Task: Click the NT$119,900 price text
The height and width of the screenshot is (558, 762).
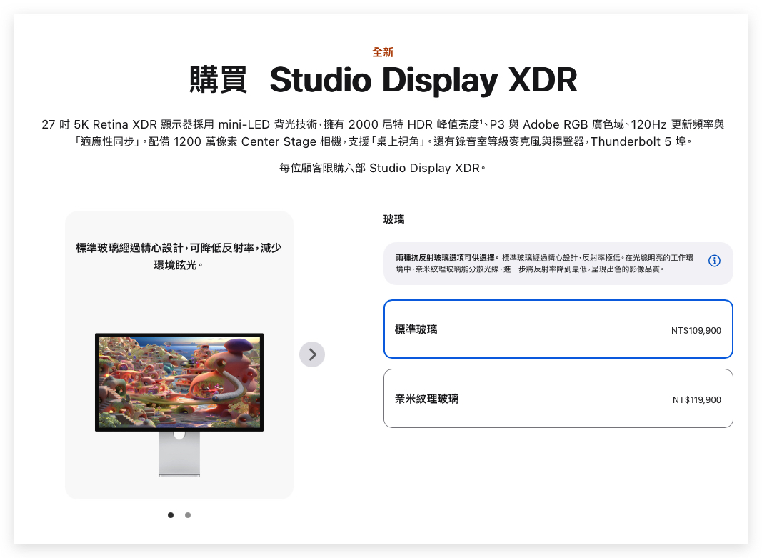Action: click(696, 400)
